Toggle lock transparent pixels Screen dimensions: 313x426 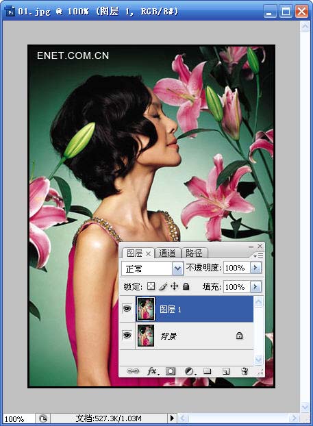pos(151,286)
